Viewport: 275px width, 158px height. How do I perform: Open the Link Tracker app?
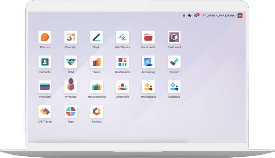point(45,112)
